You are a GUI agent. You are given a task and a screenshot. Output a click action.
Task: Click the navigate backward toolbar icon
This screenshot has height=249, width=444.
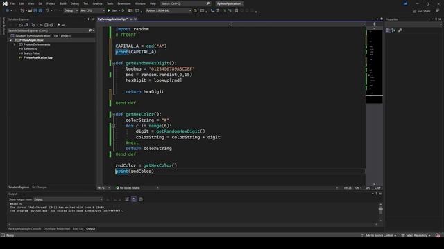click(x=7, y=11)
